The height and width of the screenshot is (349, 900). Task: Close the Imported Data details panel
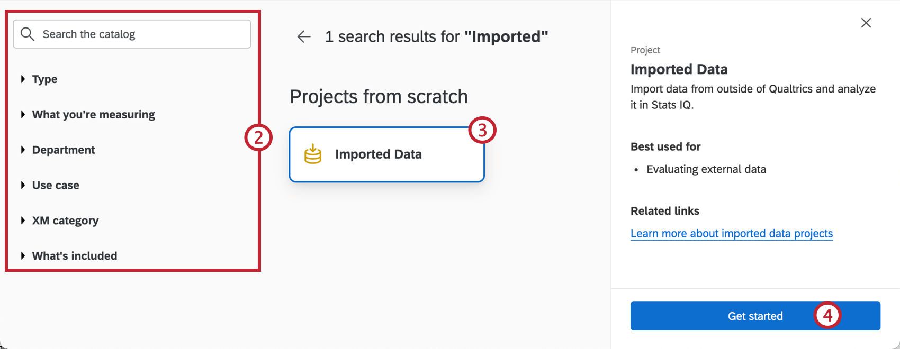click(866, 23)
